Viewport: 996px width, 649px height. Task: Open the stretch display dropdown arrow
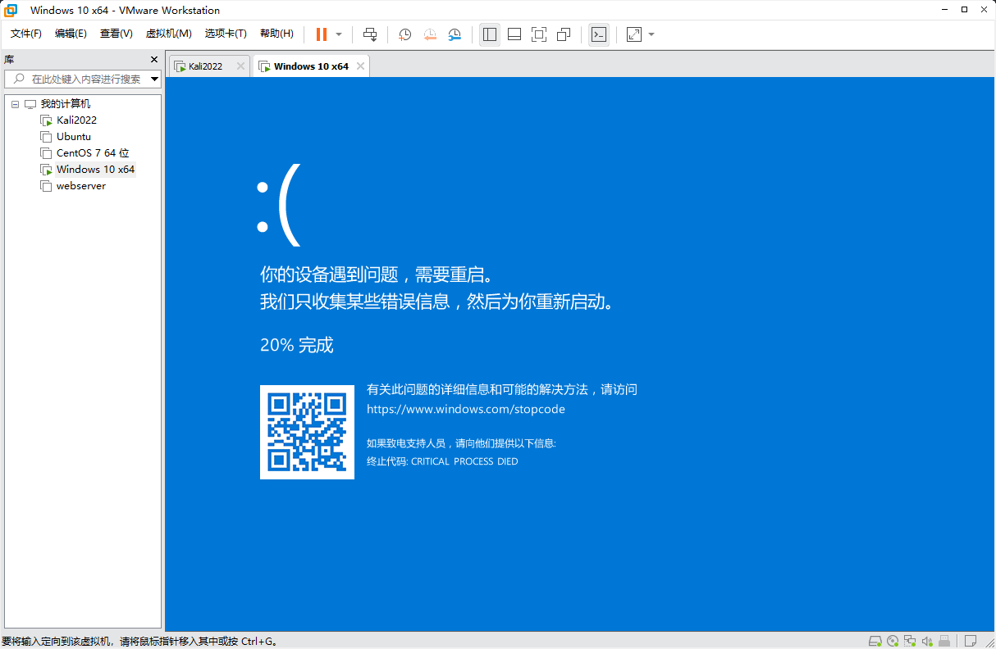[x=651, y=34]
